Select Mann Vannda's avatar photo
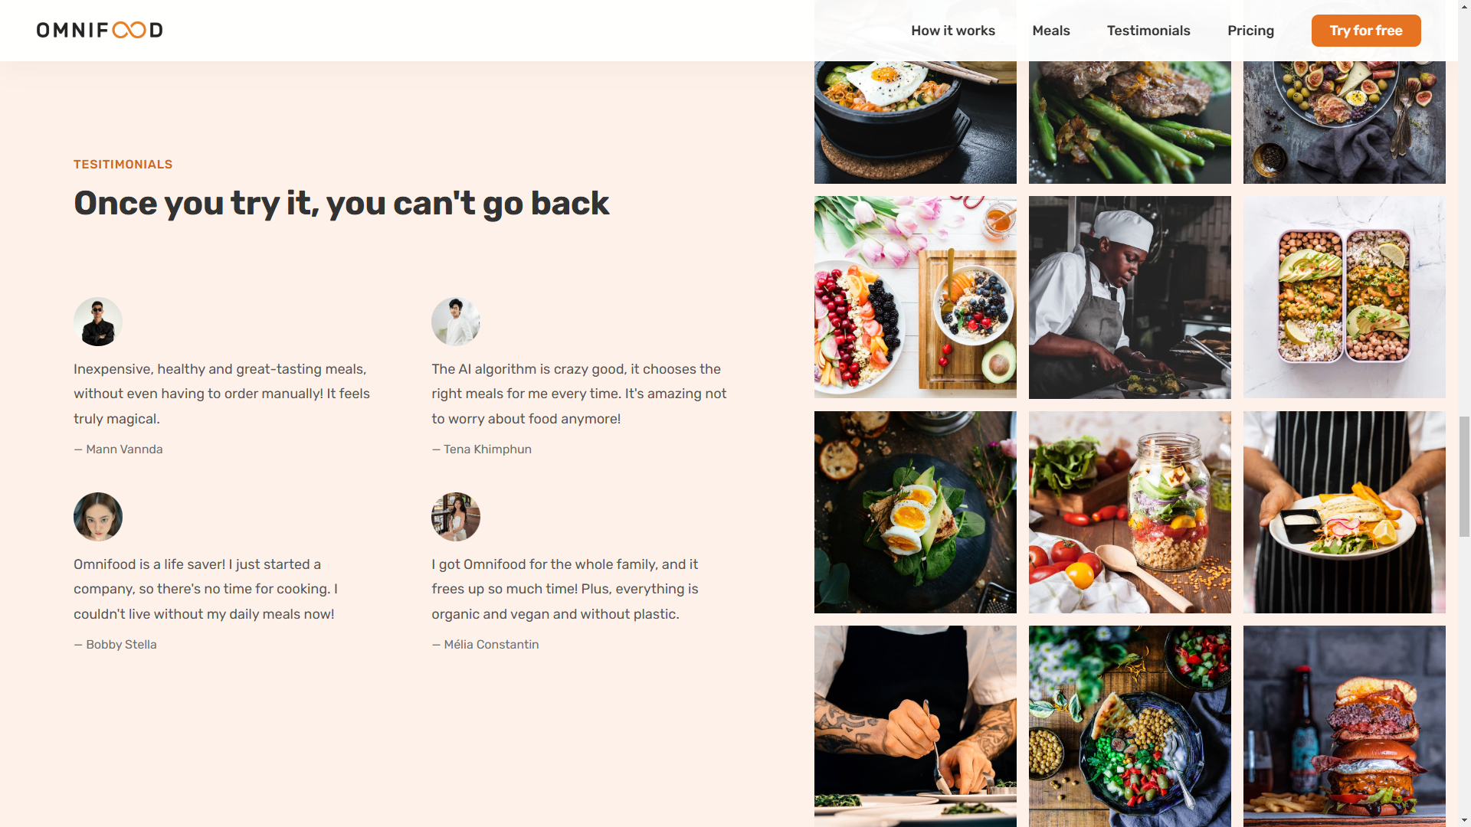This screenshot has height=827, width=1471. (x=98, y=322)
